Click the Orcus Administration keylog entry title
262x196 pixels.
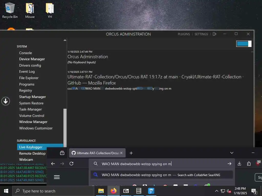88,57
